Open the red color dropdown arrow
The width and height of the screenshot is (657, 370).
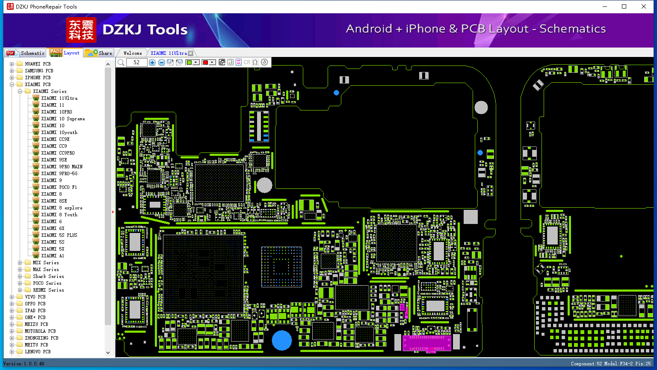coord(212,63)
